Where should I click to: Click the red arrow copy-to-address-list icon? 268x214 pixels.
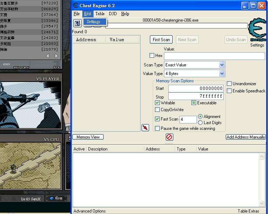point(145,128)
